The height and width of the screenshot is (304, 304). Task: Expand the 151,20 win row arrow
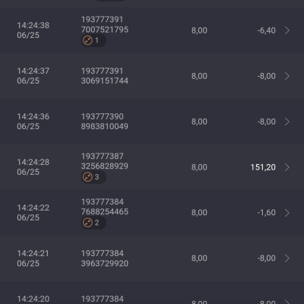[287, 167]
